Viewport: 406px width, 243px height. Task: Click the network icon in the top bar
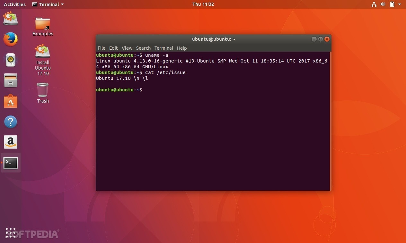click(374, 4)
